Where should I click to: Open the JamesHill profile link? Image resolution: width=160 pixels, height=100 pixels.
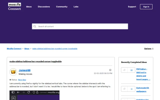[x=24, y=70]
